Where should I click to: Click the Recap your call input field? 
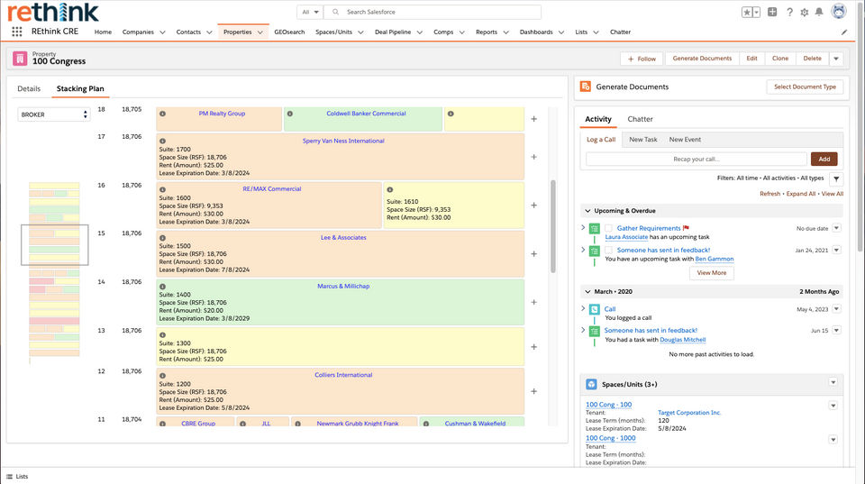click(x=696, y=159)
